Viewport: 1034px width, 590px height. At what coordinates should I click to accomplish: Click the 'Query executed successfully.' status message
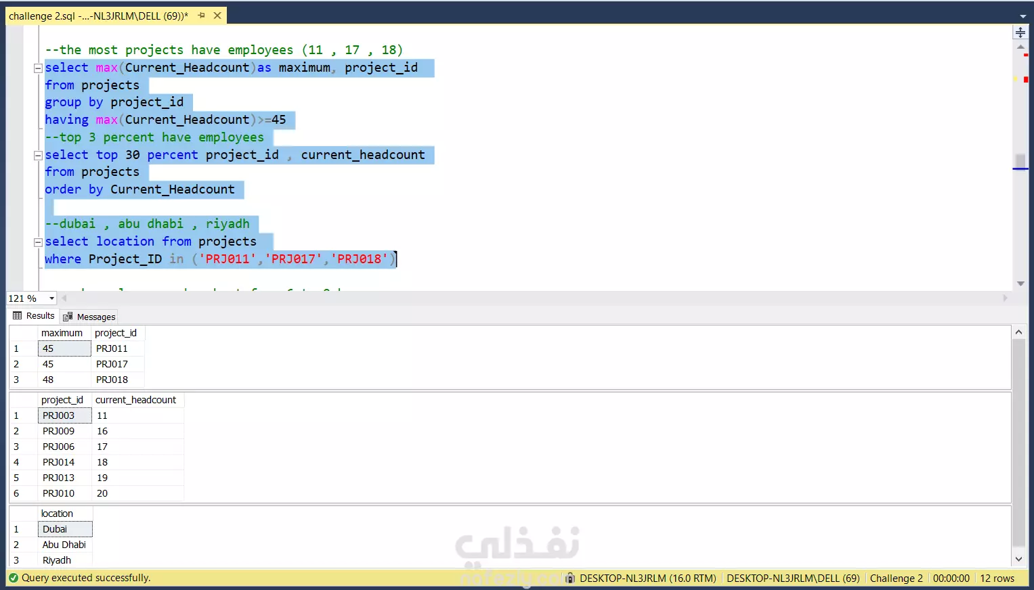[x=86, y=578]
